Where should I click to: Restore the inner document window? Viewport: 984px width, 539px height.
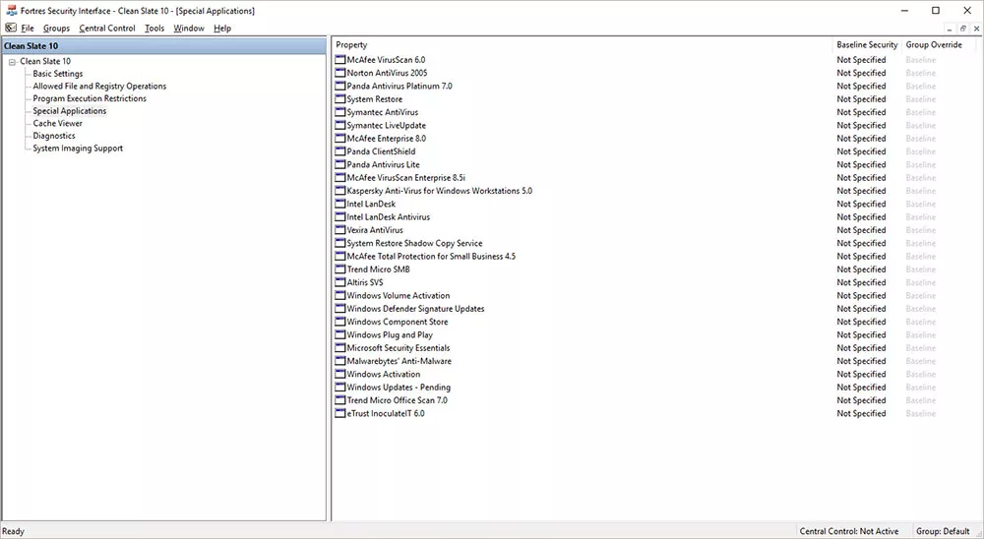(x=962, y=29)
